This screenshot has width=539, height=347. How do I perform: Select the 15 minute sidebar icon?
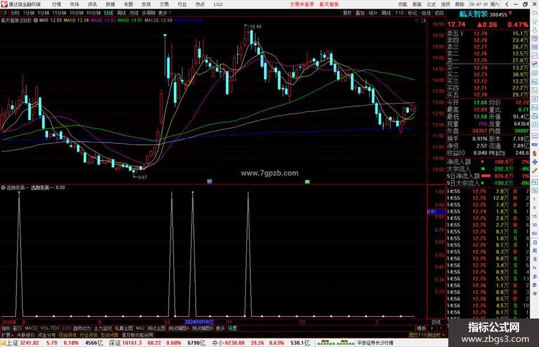(x=534, y=217)
